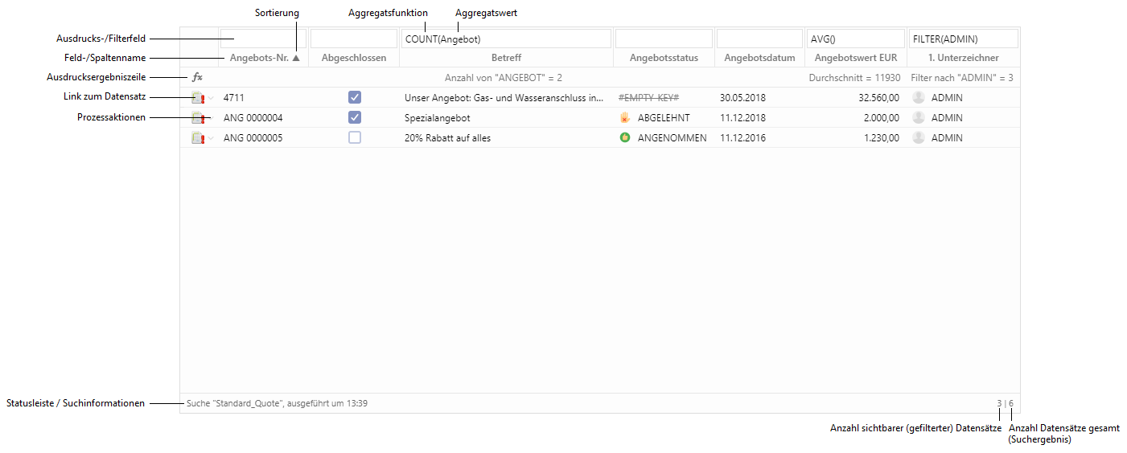Click the COUNT(Angebot) expression field

[x=506, y=39]
